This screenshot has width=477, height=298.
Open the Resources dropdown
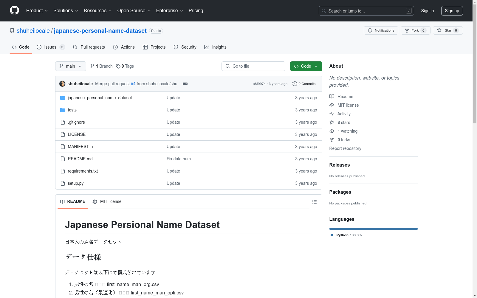pos(98,10)
